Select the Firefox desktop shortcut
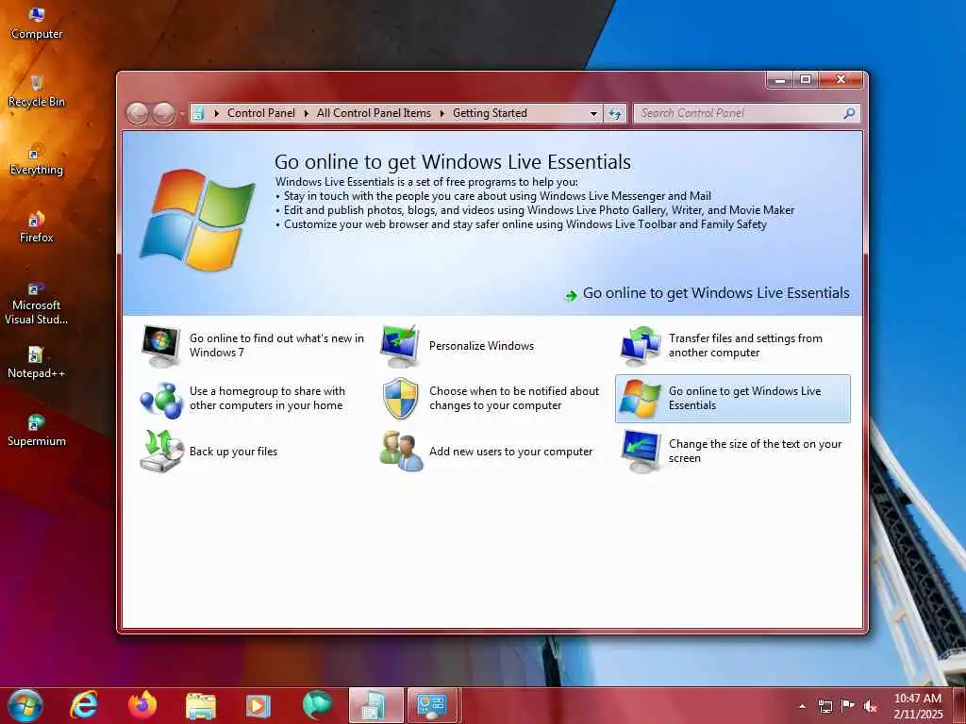 click(37, 228)
